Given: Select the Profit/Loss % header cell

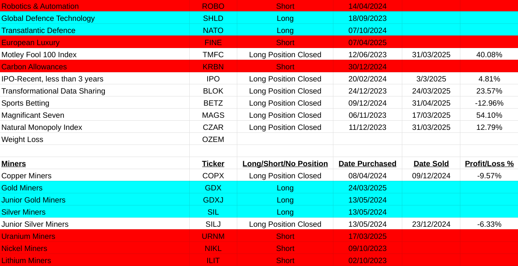Looking at the screenshot, I should coord(489,164).
